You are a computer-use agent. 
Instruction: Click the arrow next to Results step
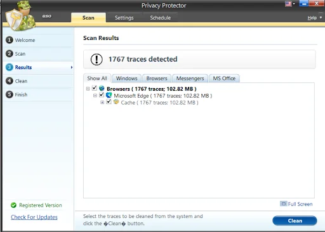point(72,67)
